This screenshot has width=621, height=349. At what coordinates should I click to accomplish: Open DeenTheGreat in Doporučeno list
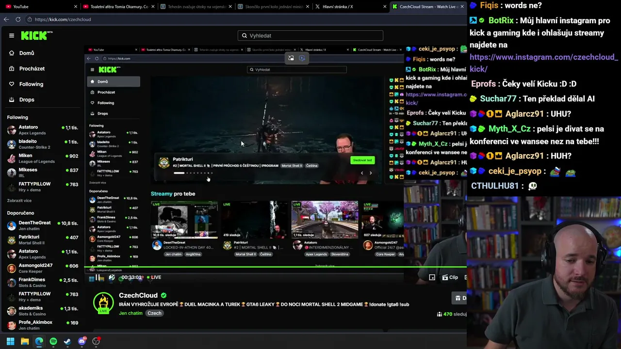click(x=43, y=225)
